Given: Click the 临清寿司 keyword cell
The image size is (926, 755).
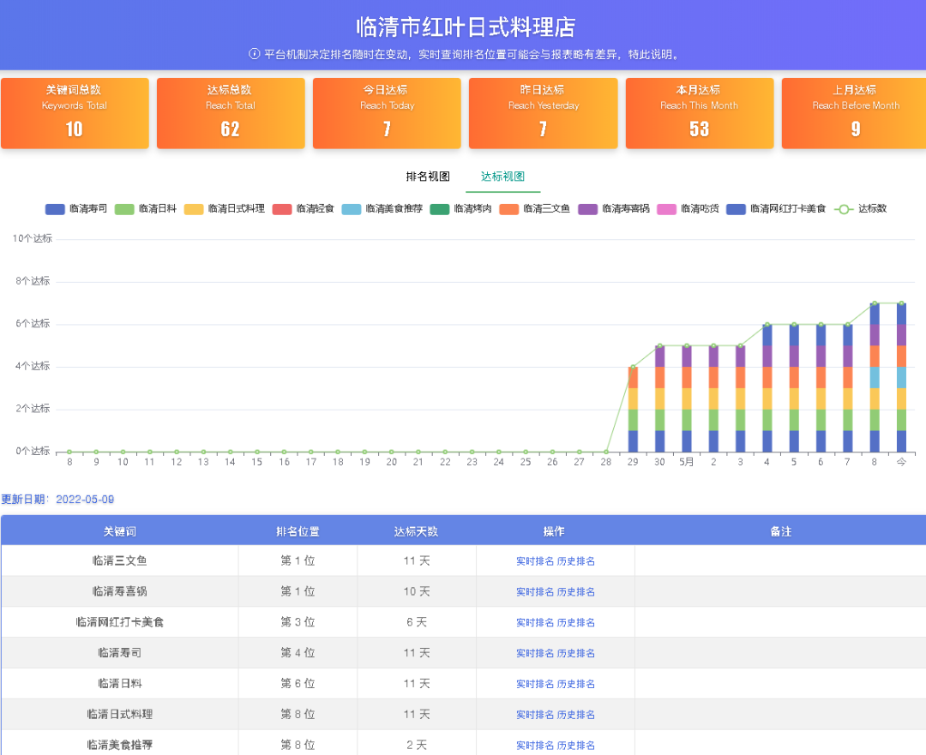Looking at the screenshot, I should 120,653.
